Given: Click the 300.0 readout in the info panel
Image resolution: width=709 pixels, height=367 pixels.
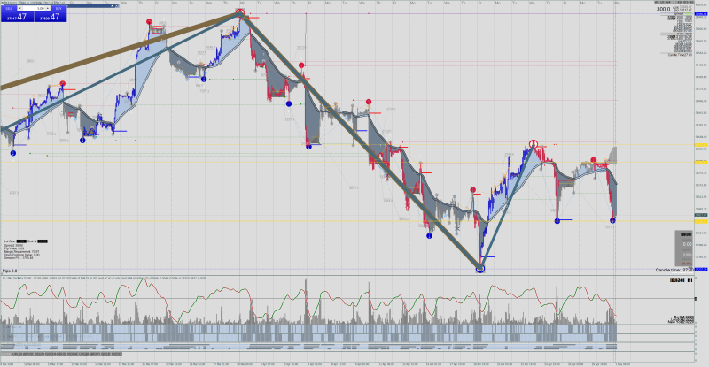Looking at the screenshot, I should click(x=663, y=9).
